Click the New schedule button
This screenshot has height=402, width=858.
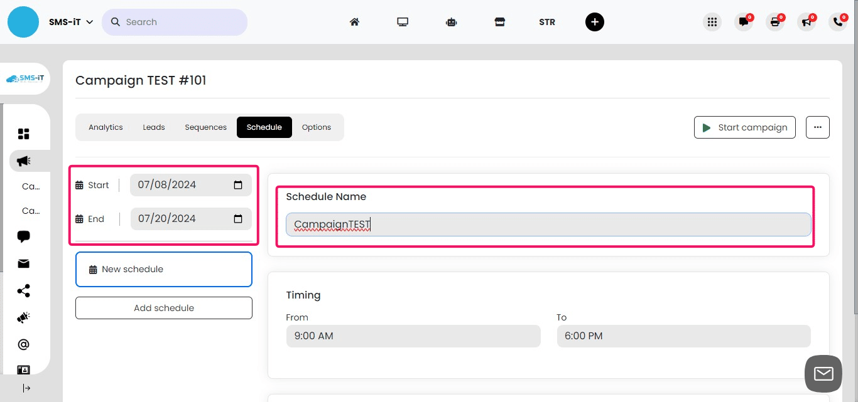coord(163,268)
